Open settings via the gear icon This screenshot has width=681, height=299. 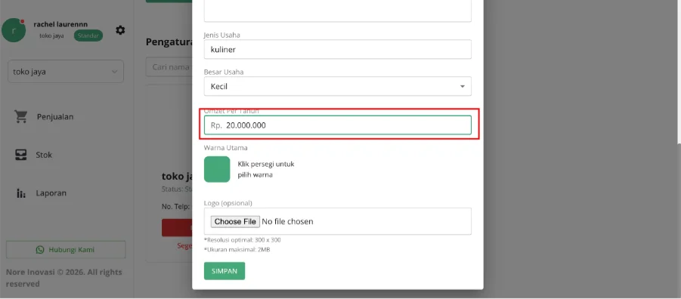pyautogui.click(x=120, y=30)
